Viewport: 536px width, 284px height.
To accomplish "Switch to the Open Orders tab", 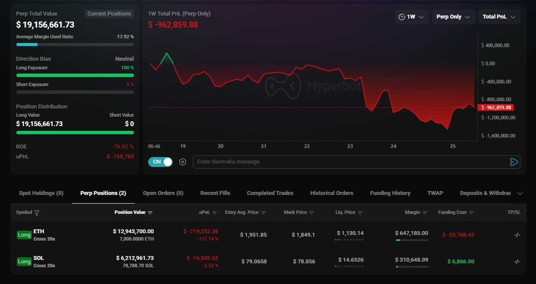I will pyautogui.click(x=163, y=193).
